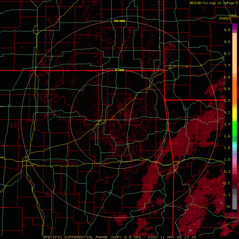The height and width of the screenshot is (239, 239).
Task: Click the 4.2 legend value
Action: pos(227,113)
